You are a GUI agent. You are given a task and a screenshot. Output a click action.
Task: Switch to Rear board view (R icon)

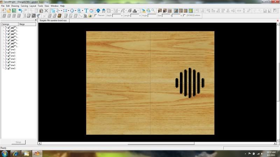pyautogui.click(x=164, y=11)
